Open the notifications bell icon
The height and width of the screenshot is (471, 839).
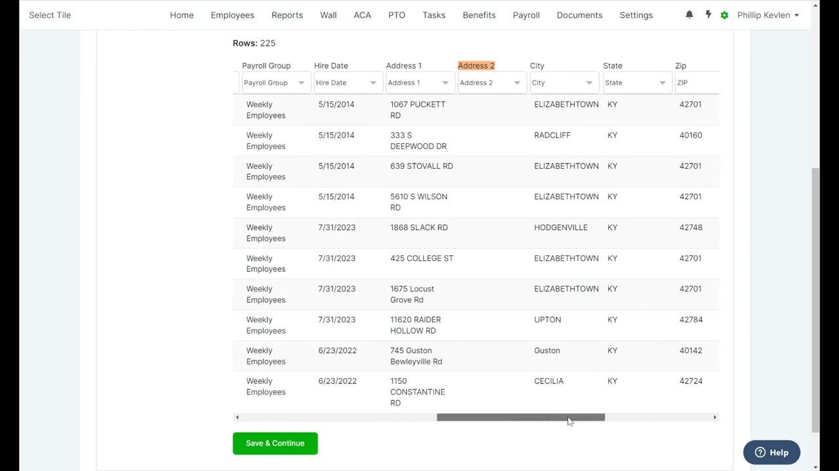tap(689, 14)
